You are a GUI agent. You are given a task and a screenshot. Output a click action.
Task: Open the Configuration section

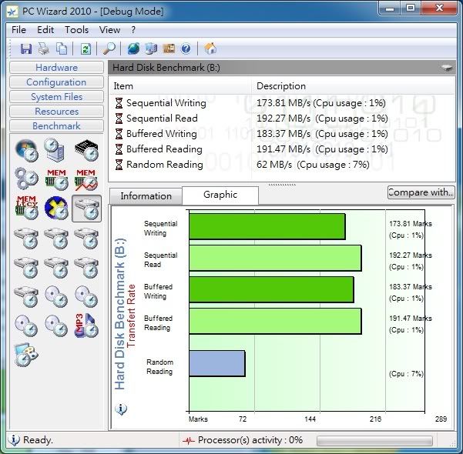[x=56, y=82]
